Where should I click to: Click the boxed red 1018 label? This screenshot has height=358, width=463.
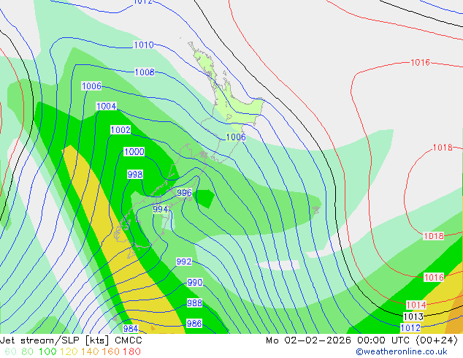click(434, 236)
